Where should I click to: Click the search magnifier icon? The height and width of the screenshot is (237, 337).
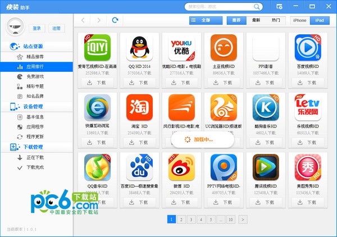(257, 7)
